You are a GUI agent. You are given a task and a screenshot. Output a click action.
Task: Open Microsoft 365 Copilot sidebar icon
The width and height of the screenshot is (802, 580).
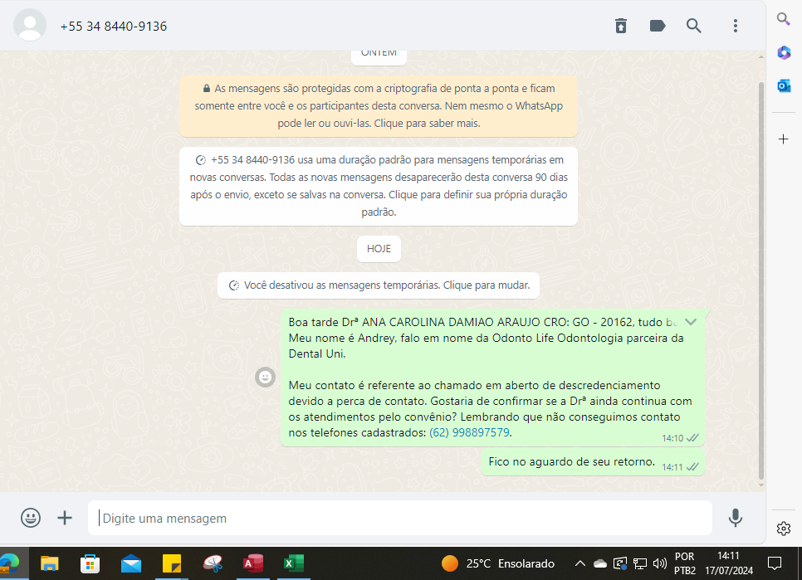[x=784, y=52]
